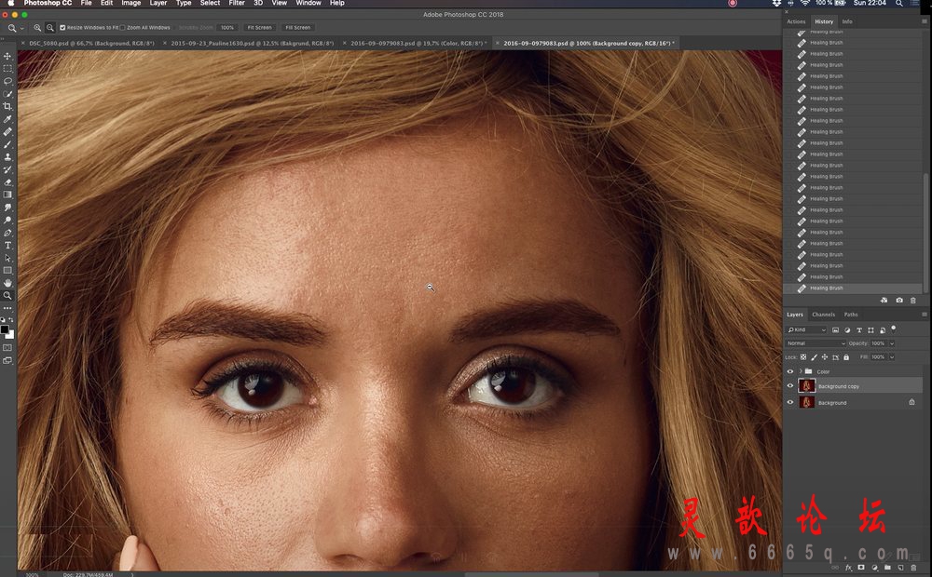932x577 pixels.
Task: Create a new layer
Action: [900, 568]
